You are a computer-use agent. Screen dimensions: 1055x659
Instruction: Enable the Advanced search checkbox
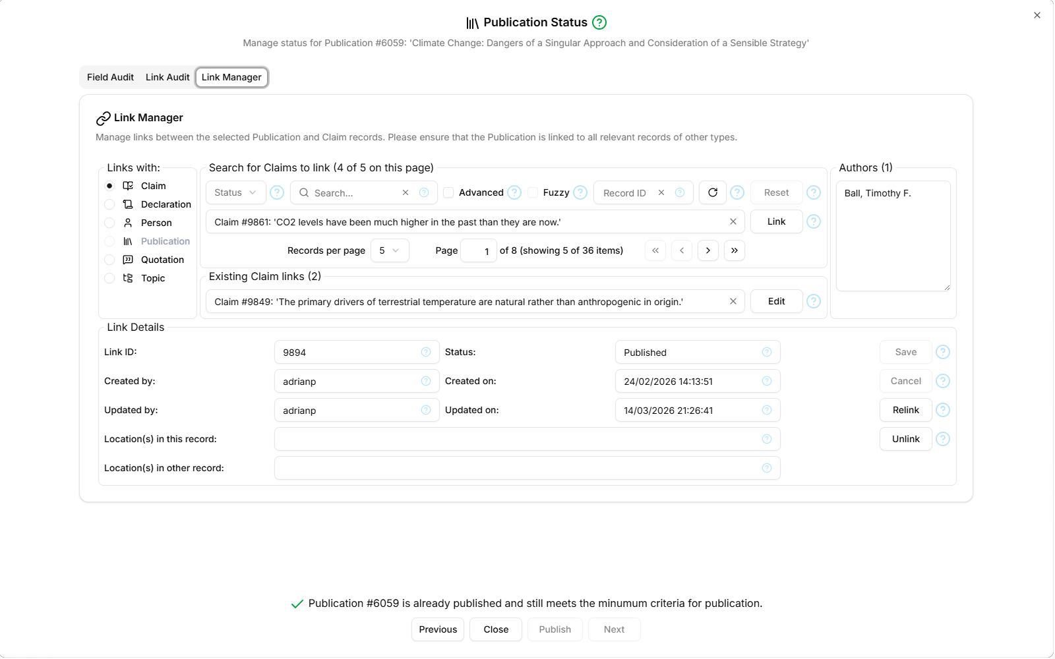448,192
